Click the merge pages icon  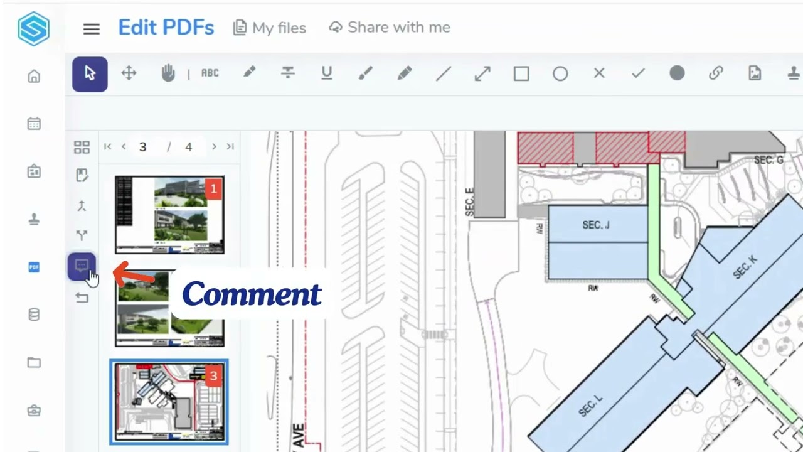click(x=82, y=205)
